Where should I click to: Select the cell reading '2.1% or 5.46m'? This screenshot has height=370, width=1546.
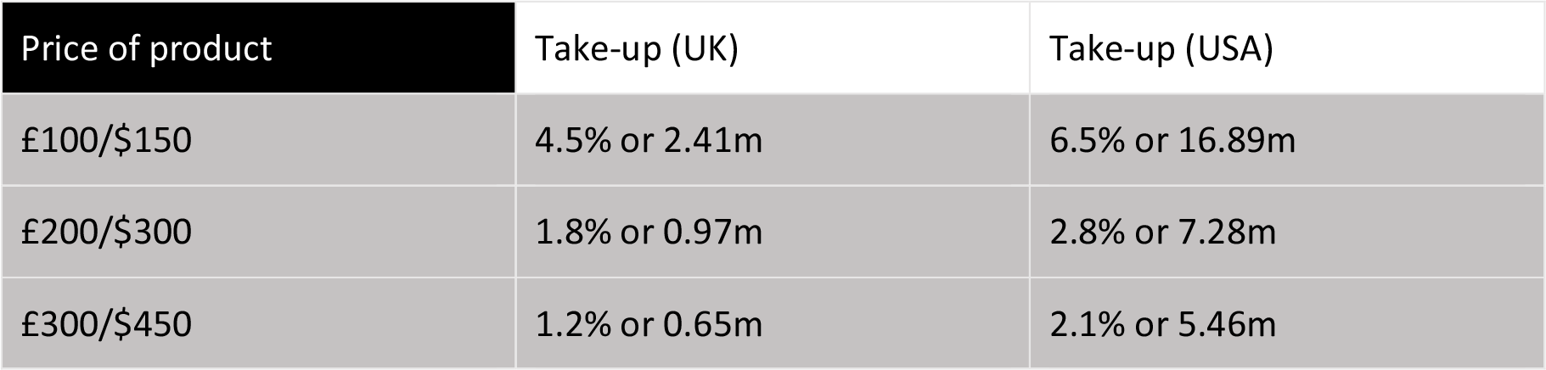coord(1162,324)
